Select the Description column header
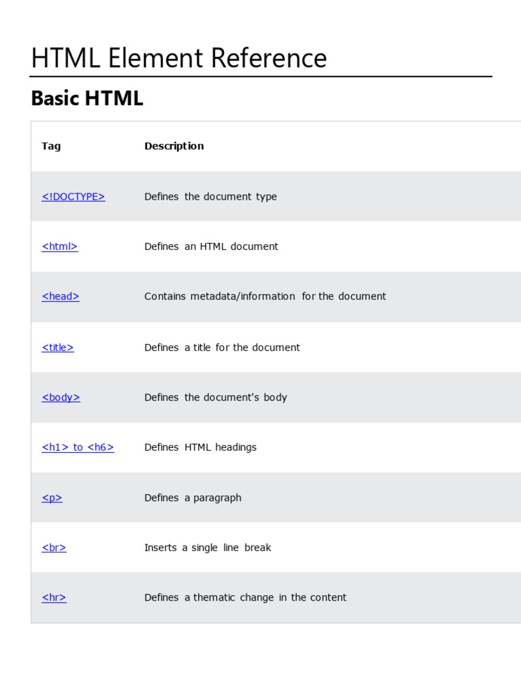The width and height of the screenshot is (521, 695). pyautogui.click(x=174, y=146)
